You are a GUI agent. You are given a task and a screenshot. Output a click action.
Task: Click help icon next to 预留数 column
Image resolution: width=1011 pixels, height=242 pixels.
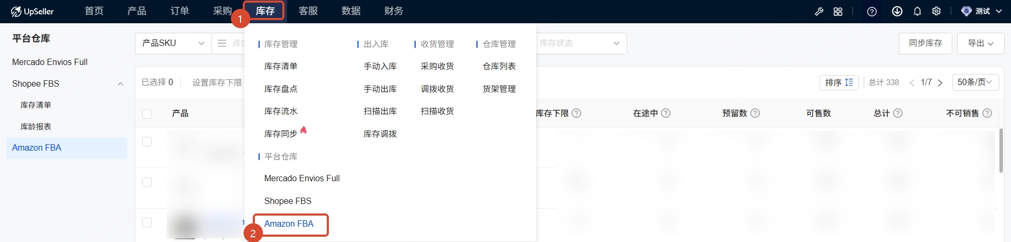coord(756,113)
